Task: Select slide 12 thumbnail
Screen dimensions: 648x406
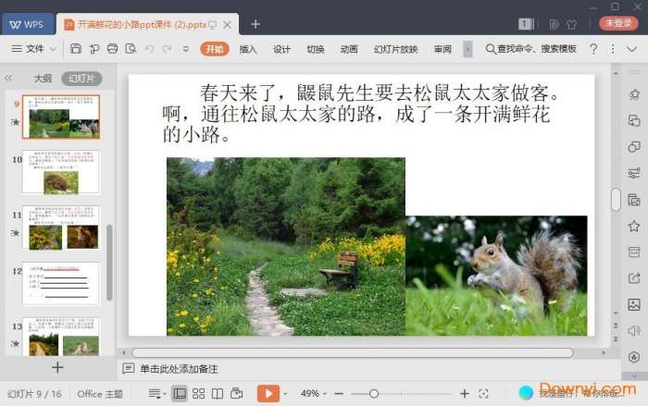Action: click(x=61, y=283)
